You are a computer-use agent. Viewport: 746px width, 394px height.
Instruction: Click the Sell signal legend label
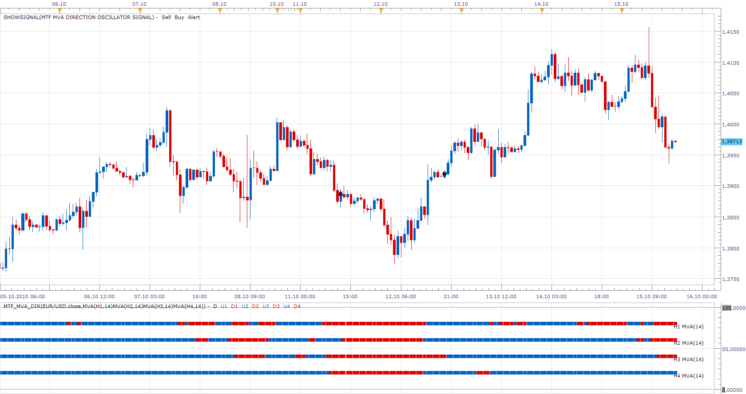[x=166, y=17]
